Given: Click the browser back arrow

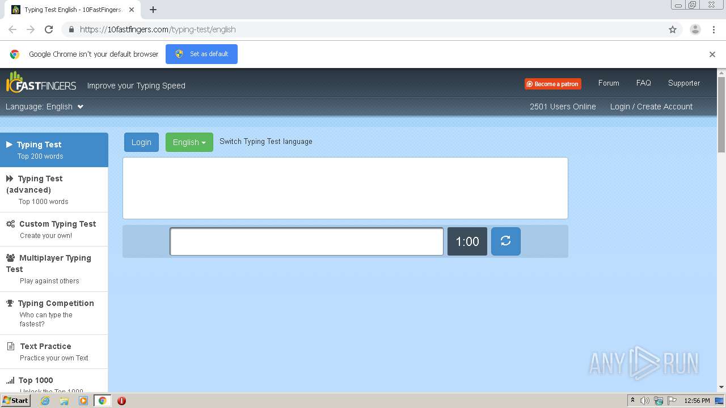Looking at the screenshot, I should coord(12,29).
